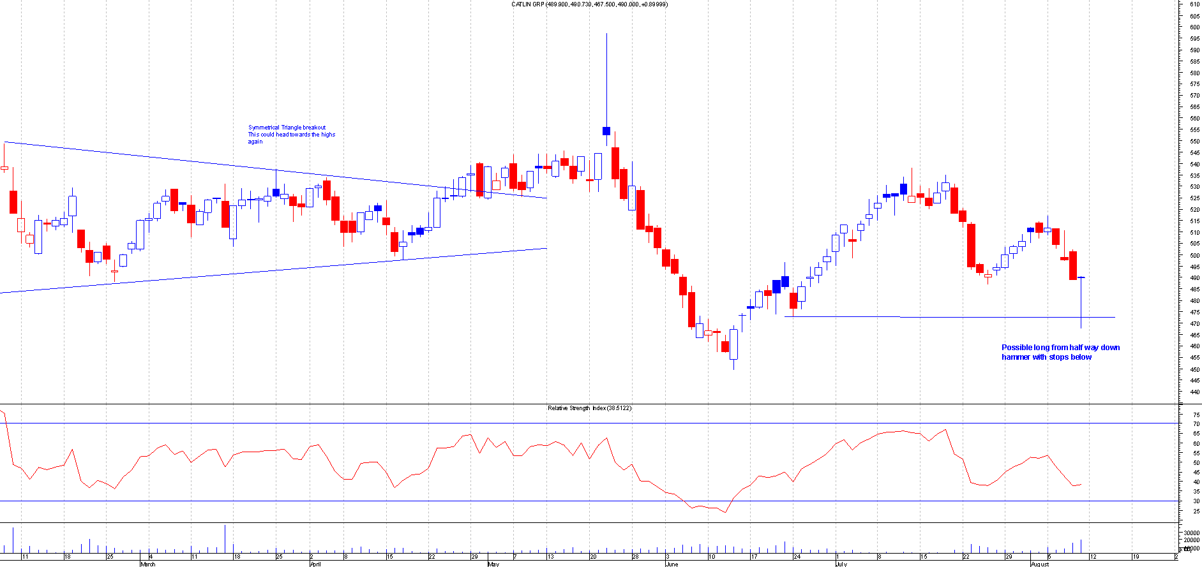1202x567 pixels.
Task: Click the Possible long hammer annotation text
Action: coord(1060,352)
